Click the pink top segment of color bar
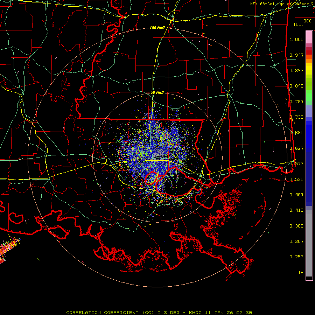315x315 pixels. pyautogui.click(x=309, y=37)
